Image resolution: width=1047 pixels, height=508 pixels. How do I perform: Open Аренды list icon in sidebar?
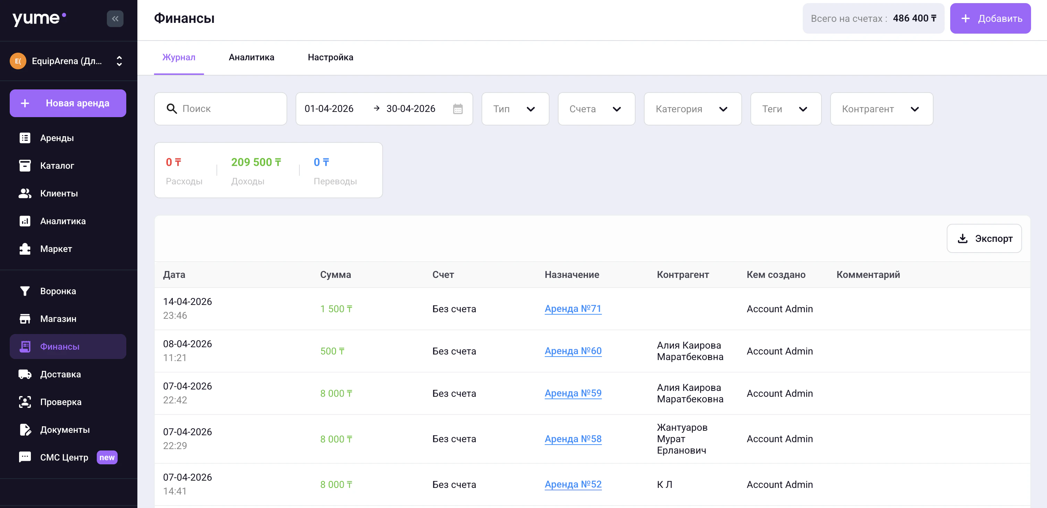[25, 138]
